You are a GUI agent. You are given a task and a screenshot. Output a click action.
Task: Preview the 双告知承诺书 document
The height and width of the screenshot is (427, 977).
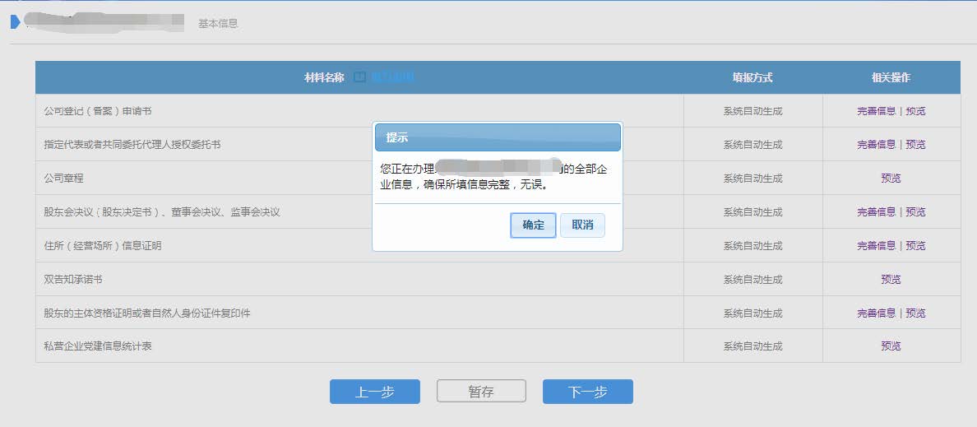[x=891, y=279]
